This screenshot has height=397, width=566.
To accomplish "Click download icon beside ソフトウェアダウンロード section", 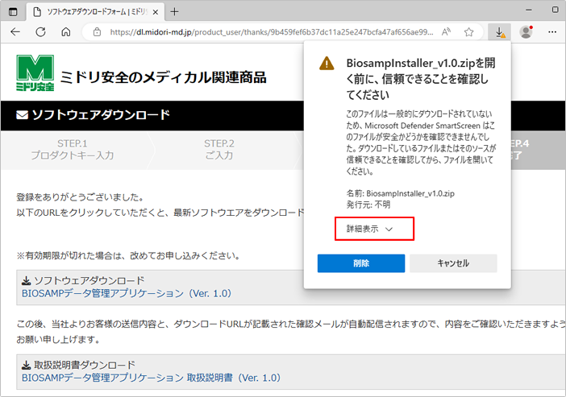I will (26, 280).
